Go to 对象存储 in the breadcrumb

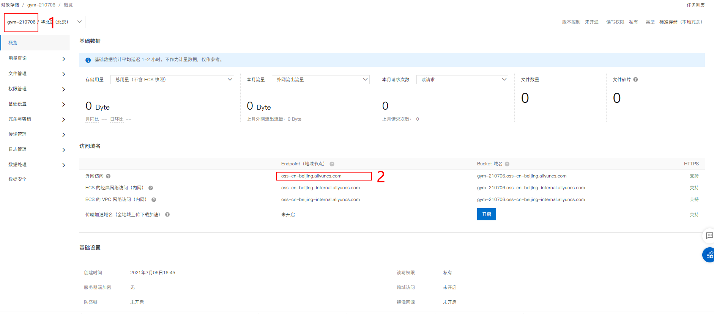[x=10, y=5]
